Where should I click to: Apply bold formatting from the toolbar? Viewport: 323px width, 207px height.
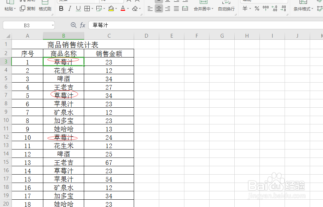61,9
